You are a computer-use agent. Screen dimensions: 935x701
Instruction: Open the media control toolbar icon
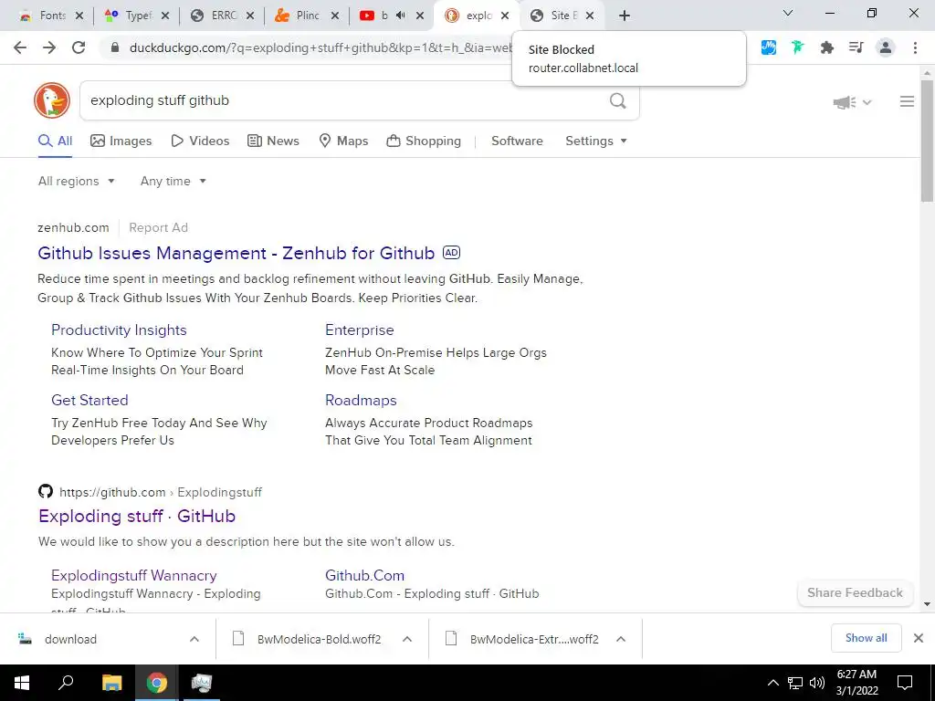coord(856,47)
